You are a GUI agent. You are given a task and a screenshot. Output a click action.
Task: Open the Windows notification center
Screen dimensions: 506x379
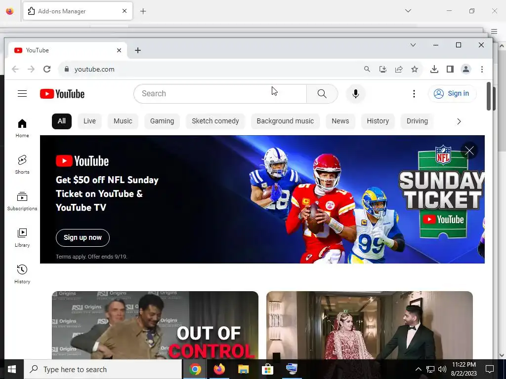(x=490, y=369)
